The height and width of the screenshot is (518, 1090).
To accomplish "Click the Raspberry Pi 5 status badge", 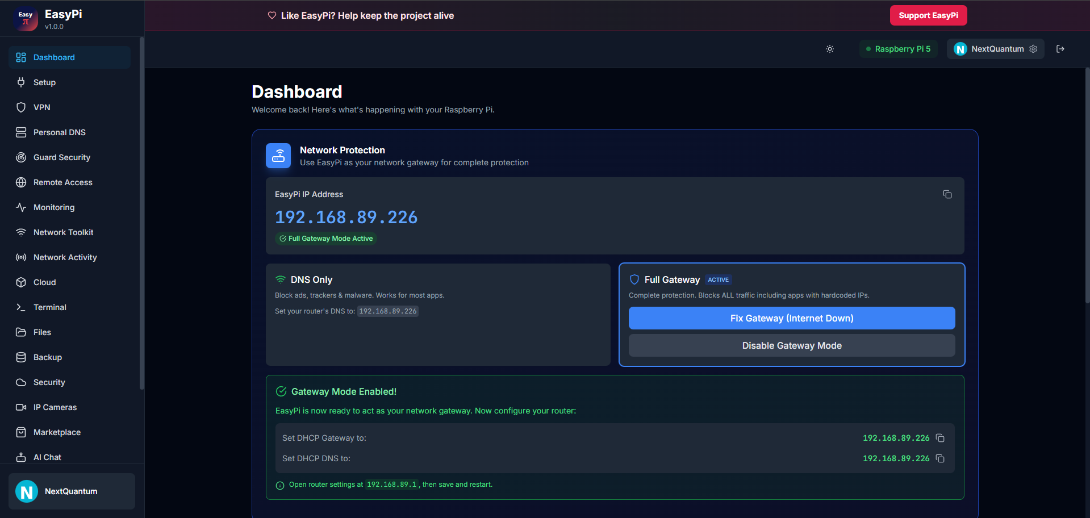I will (898, 49).
